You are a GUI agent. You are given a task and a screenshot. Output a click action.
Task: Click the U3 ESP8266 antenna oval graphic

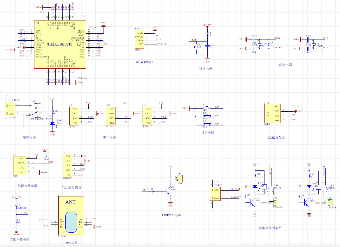tap(71, 222)
